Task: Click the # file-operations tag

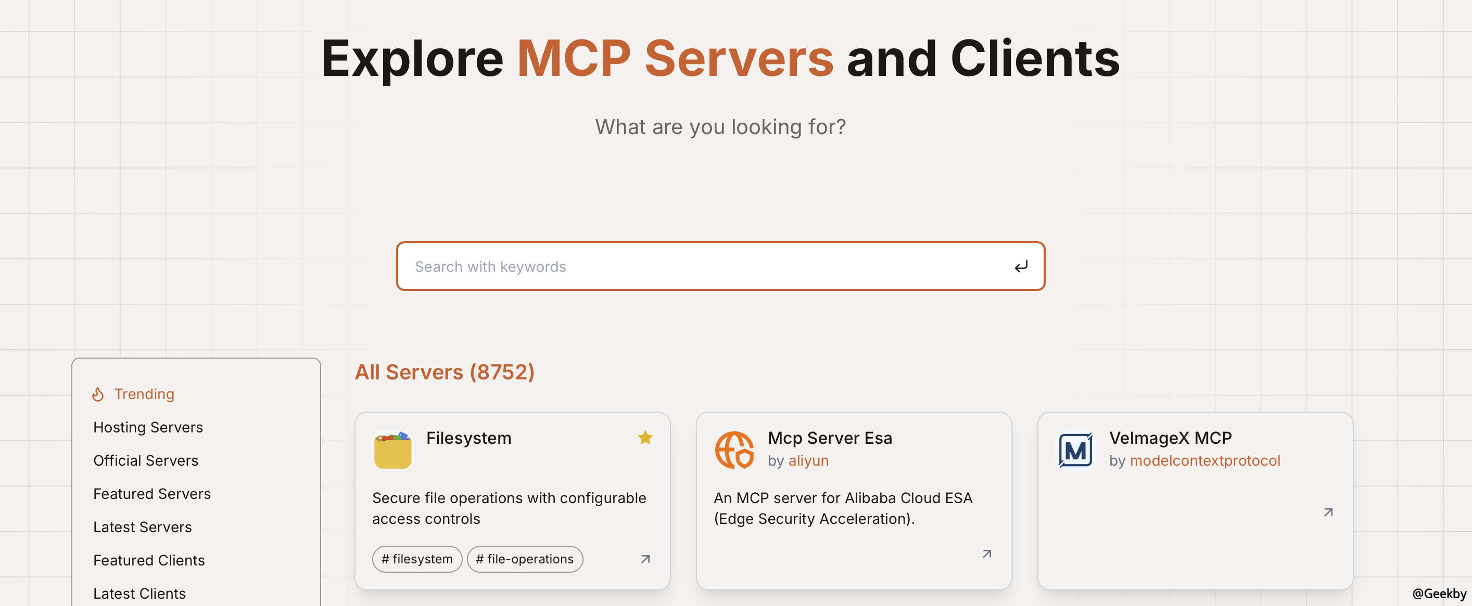Action: (x=525, y=559)
